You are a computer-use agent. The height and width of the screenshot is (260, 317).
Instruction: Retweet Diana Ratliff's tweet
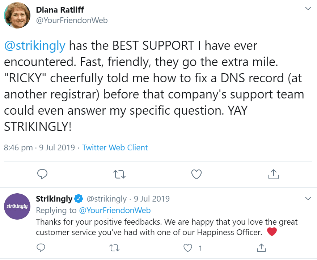(119, 175)
